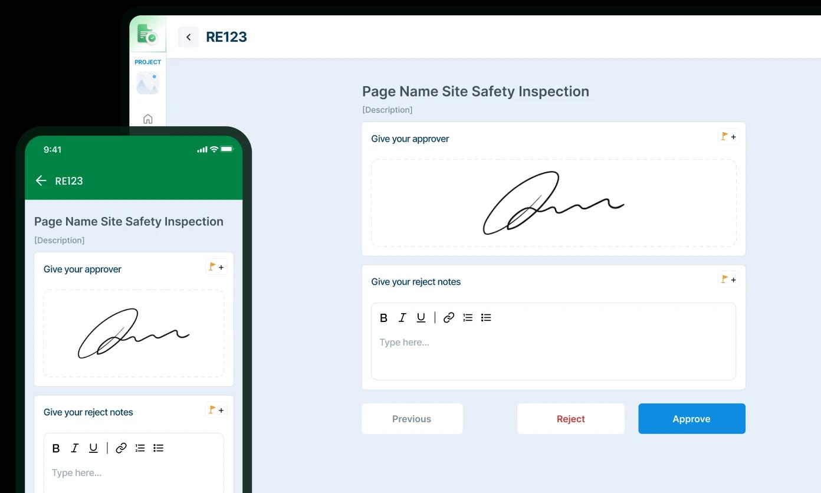Insert bulleted list in mobile notes editor

[x=158, y=448]
